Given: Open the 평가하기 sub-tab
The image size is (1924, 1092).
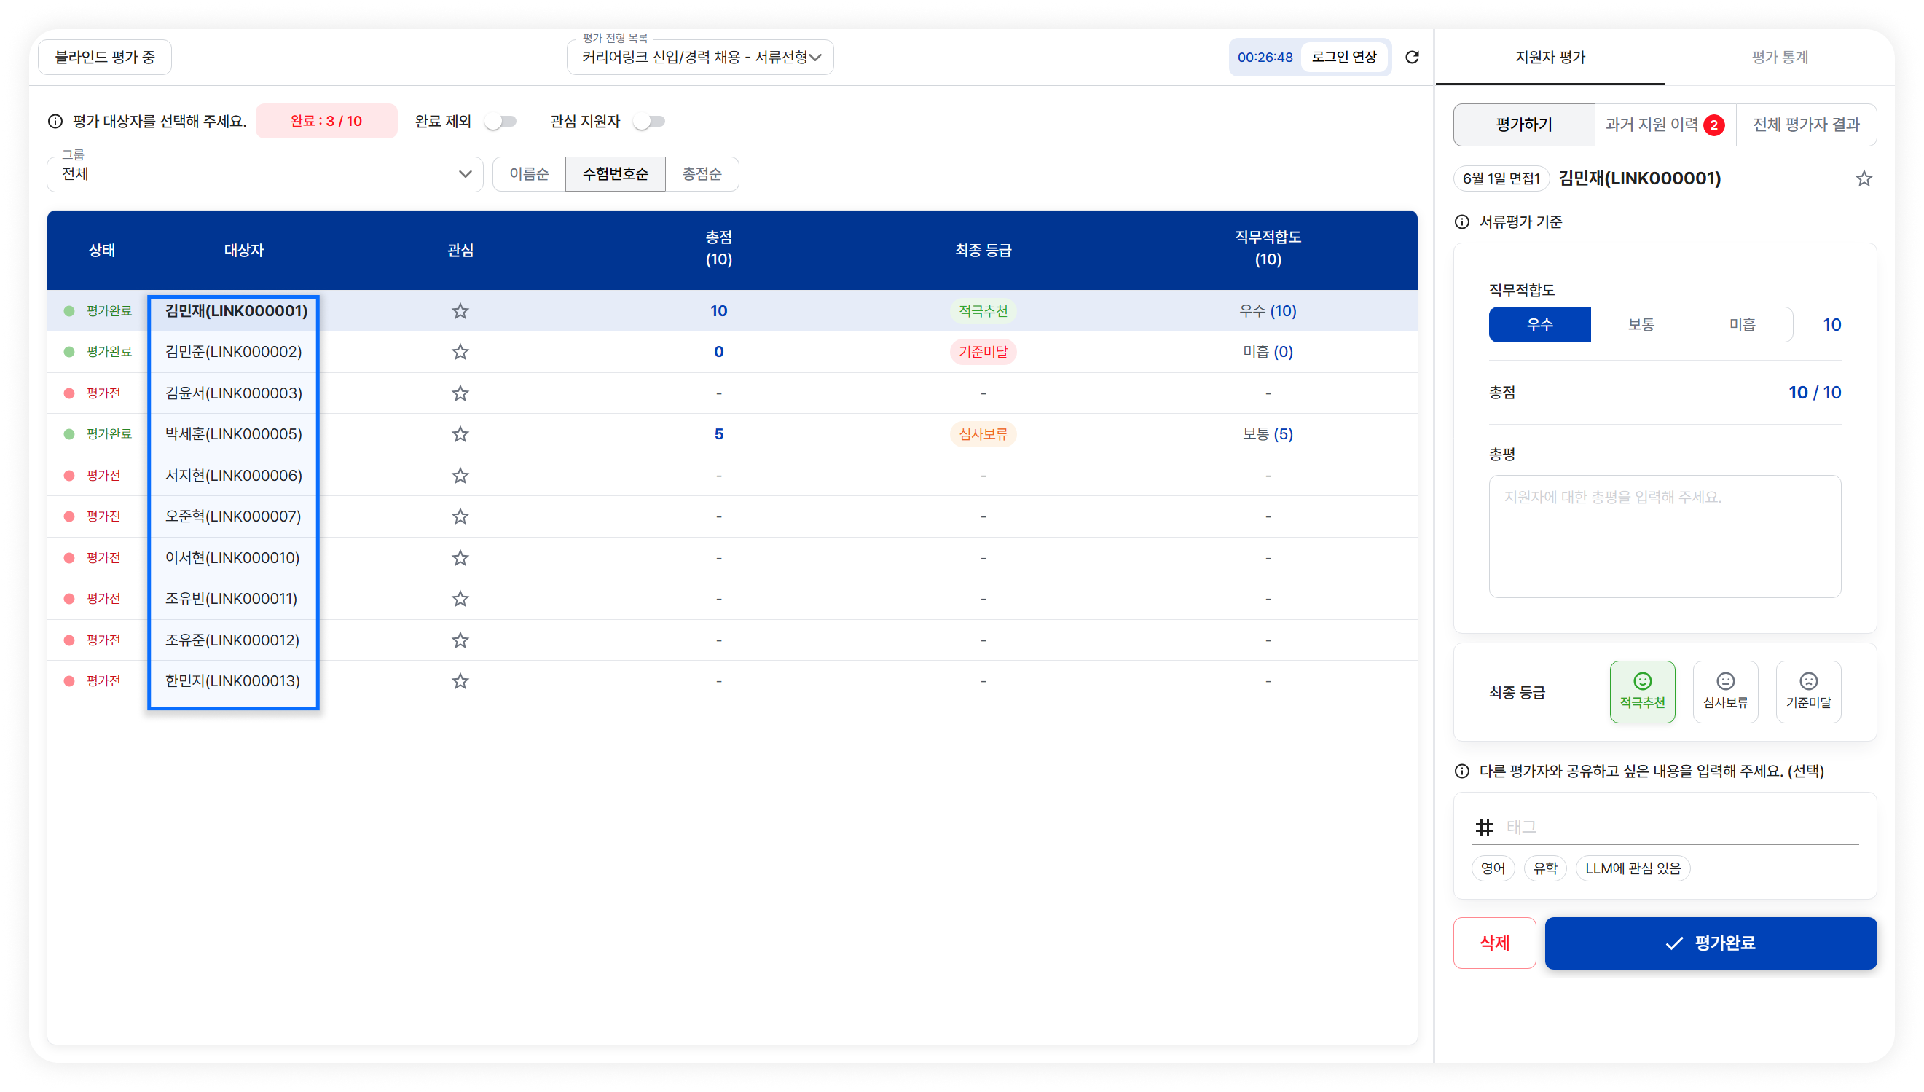Looking at the screenshot, I should click(x=1523, y=125).
